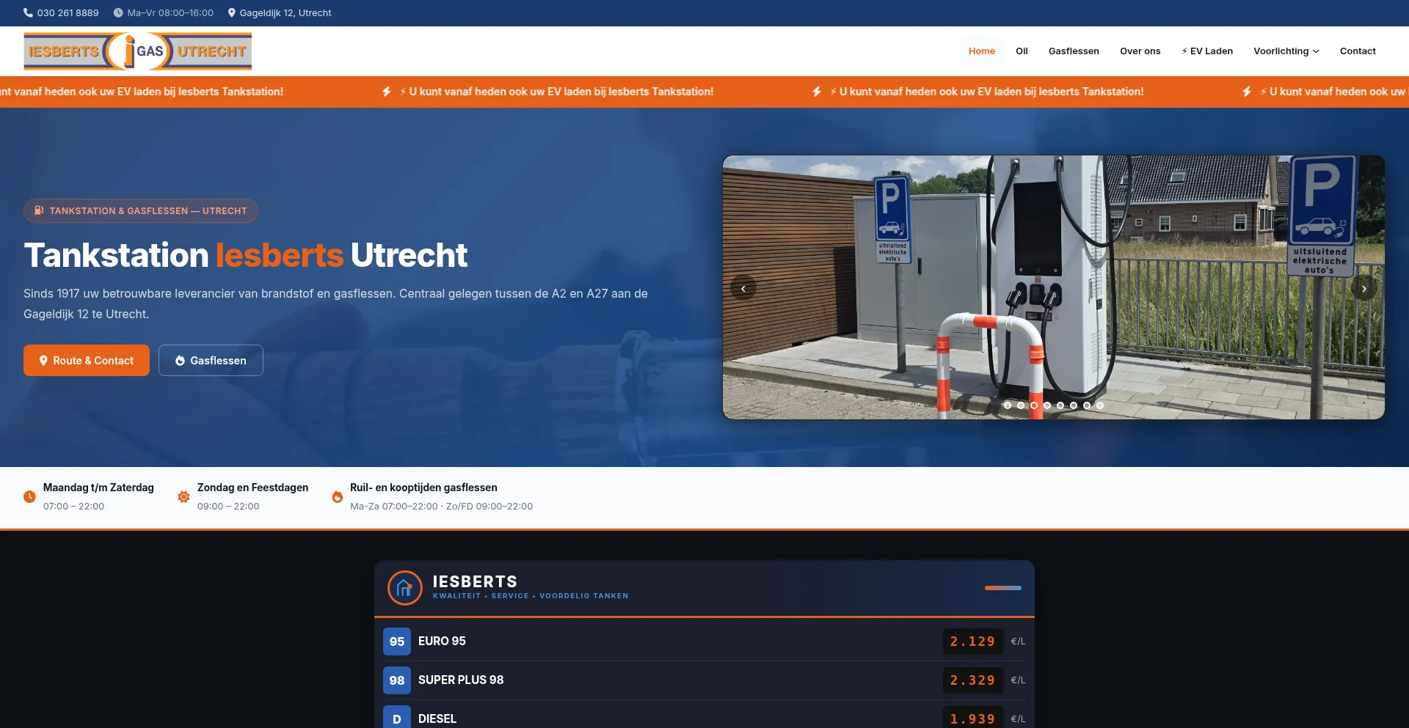This screenshot has height=728, width=1409.
Task: Click the sun icon beside Zondag en Feestdagen
Action: (x=183, y=496)
